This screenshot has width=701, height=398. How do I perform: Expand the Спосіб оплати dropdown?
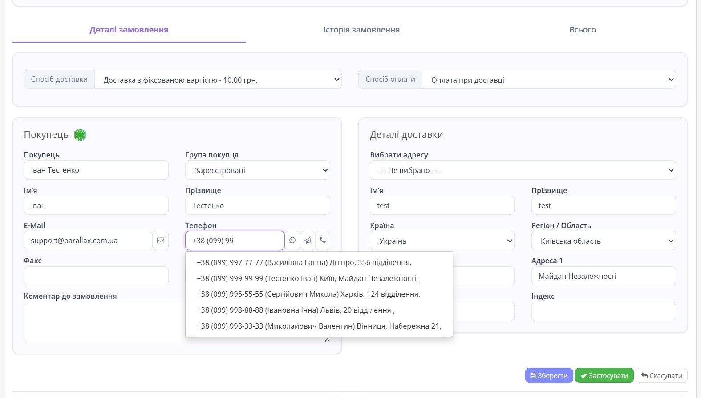pyautogui.click(x=549, y=80)
